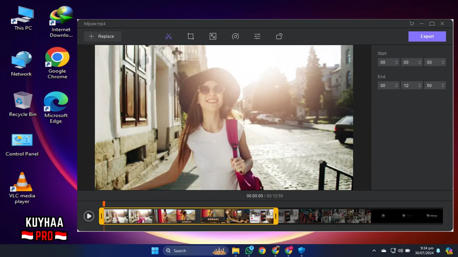Image resolution: width=458 pixels, height=257 pixels.
Task: Expand the hidden tray icons chevron
Action: pyautogui.click(x=374, y=251)
